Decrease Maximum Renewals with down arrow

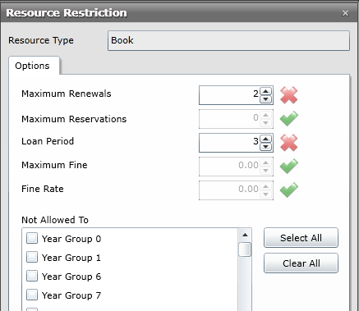pos(265,99)
